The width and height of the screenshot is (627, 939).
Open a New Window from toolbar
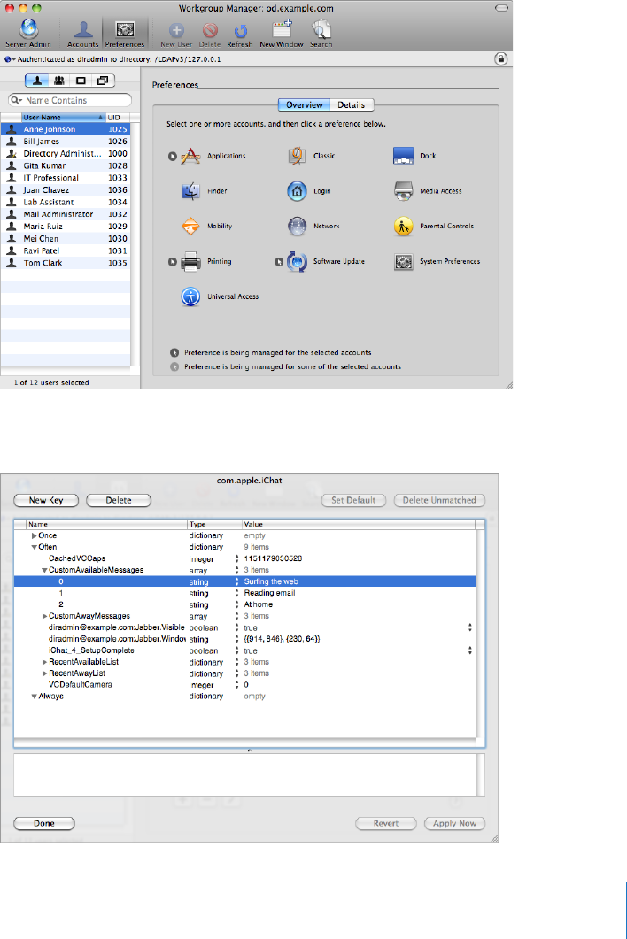(281, 34)
